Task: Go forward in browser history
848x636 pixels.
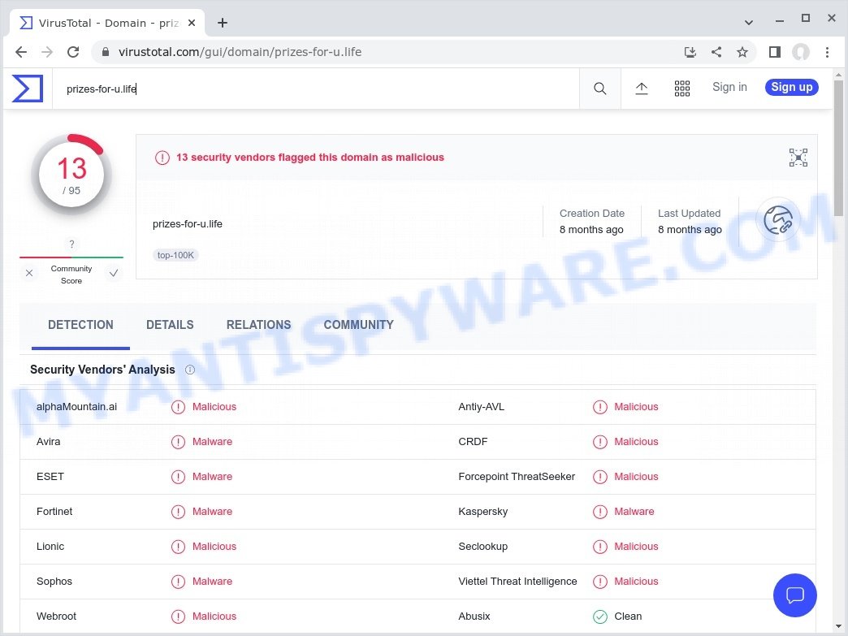Action: pos(47,52)
